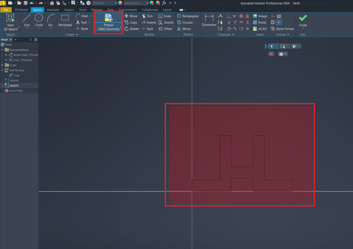353x249 pixels.
Task: Select the Dimension tool
Action: (x=209, y=20)
